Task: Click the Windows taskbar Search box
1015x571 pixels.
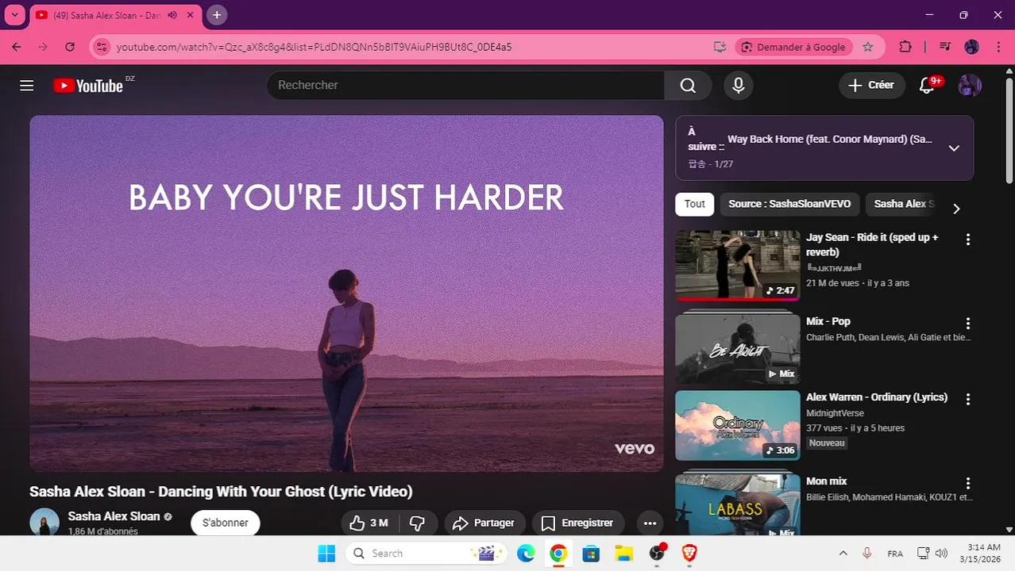Action: [427, 554]
